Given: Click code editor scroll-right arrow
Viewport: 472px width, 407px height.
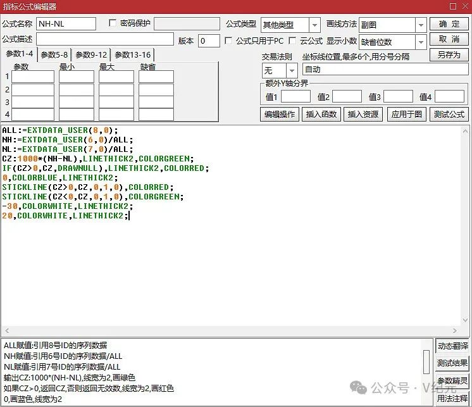Looking at the screenshot, I should (x=455, y=330).
